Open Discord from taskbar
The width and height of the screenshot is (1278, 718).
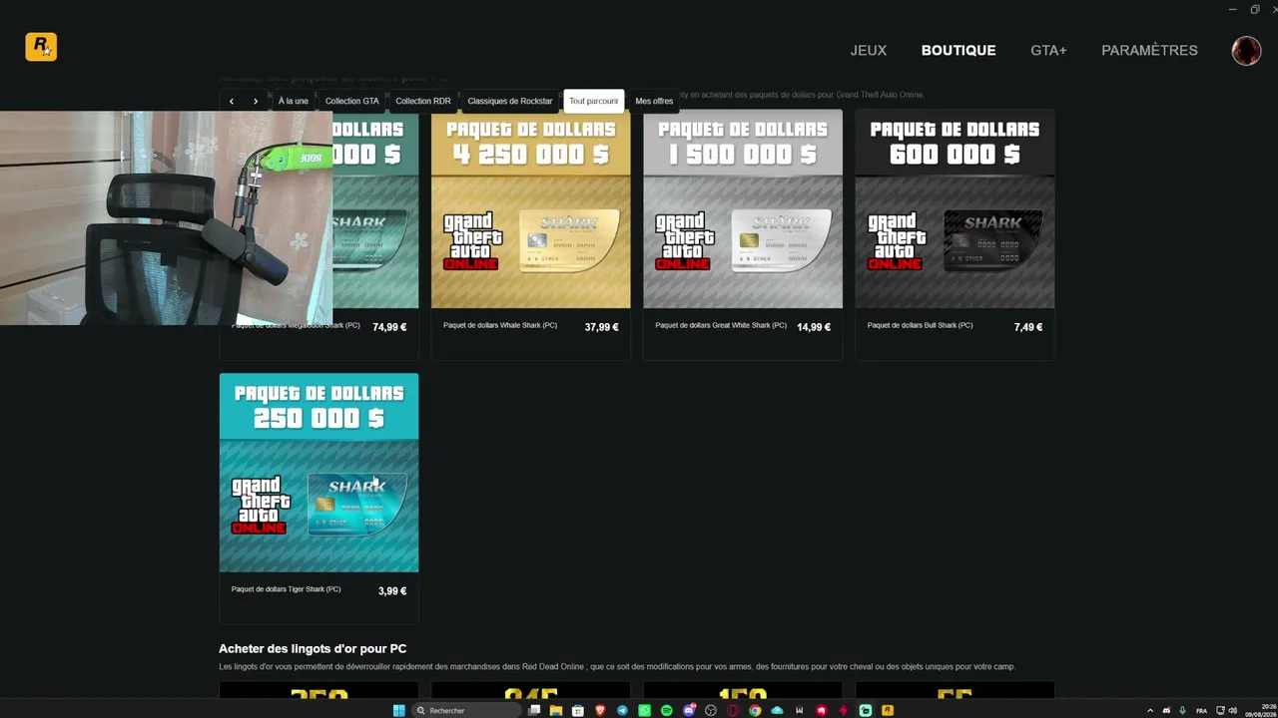pyautogui.click(x=689, y=710)
